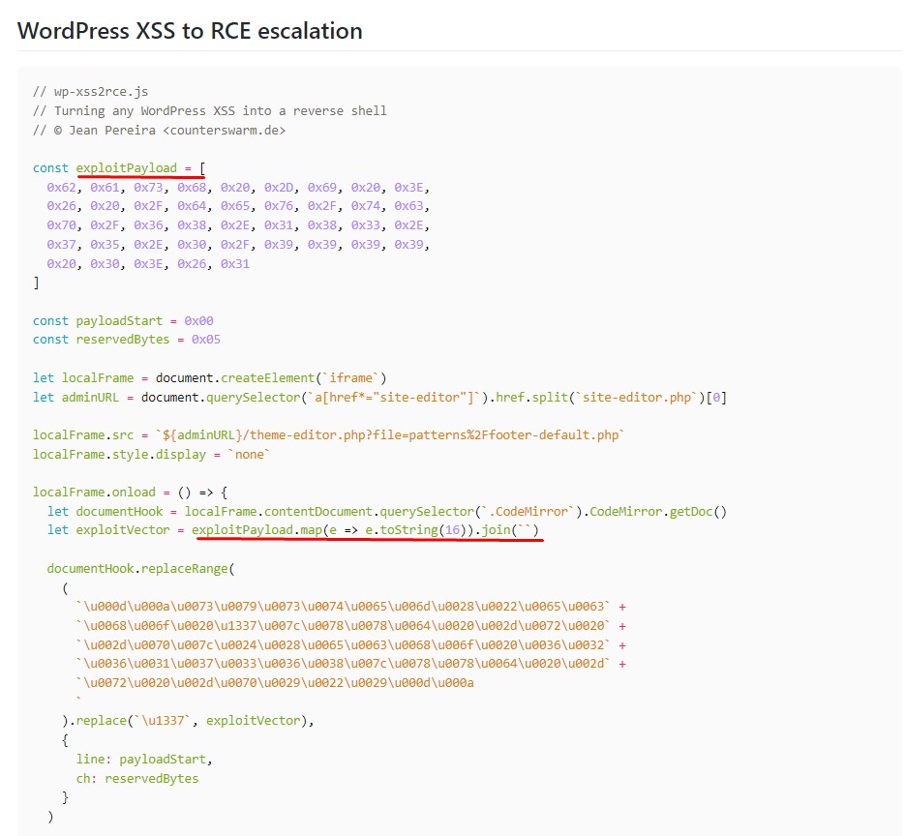Click the unicode line starting with \u0072\u0020
The image size is (905, 836).
(275, 682)
